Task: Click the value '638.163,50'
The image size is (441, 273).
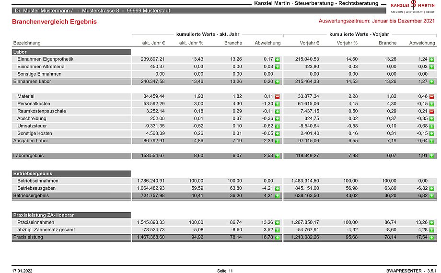Action: click(307, 196)
